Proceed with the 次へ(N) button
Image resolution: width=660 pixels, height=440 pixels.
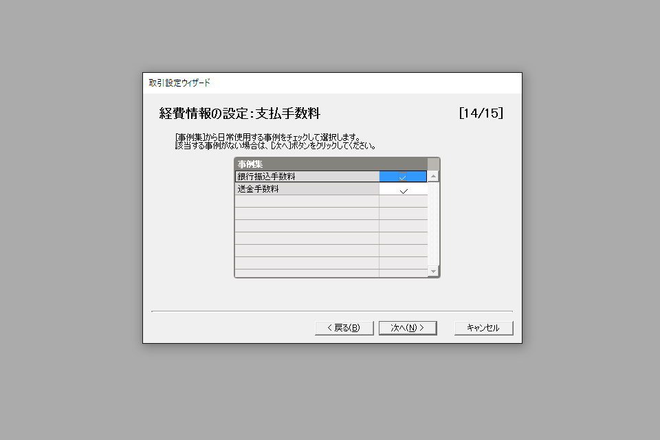point(408,328)
